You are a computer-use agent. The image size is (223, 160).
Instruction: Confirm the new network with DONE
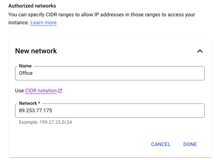190,144
